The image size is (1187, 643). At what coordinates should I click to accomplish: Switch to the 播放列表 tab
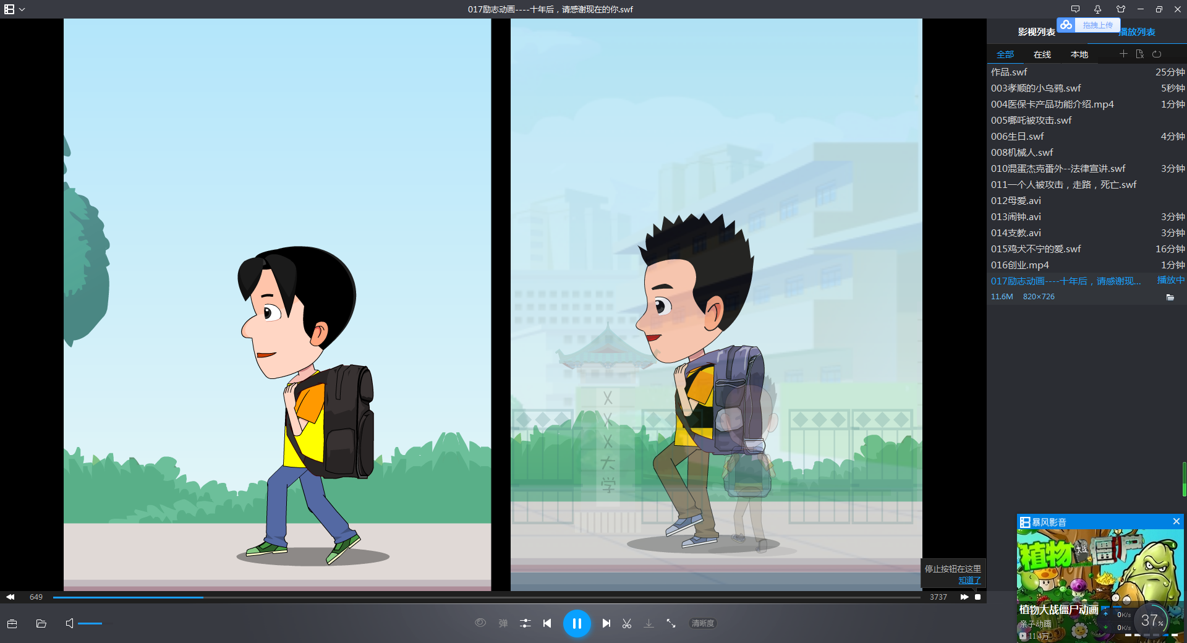click(x=1137, y=32)
